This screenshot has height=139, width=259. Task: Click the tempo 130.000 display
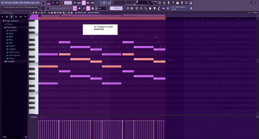(x=68, y=3)
